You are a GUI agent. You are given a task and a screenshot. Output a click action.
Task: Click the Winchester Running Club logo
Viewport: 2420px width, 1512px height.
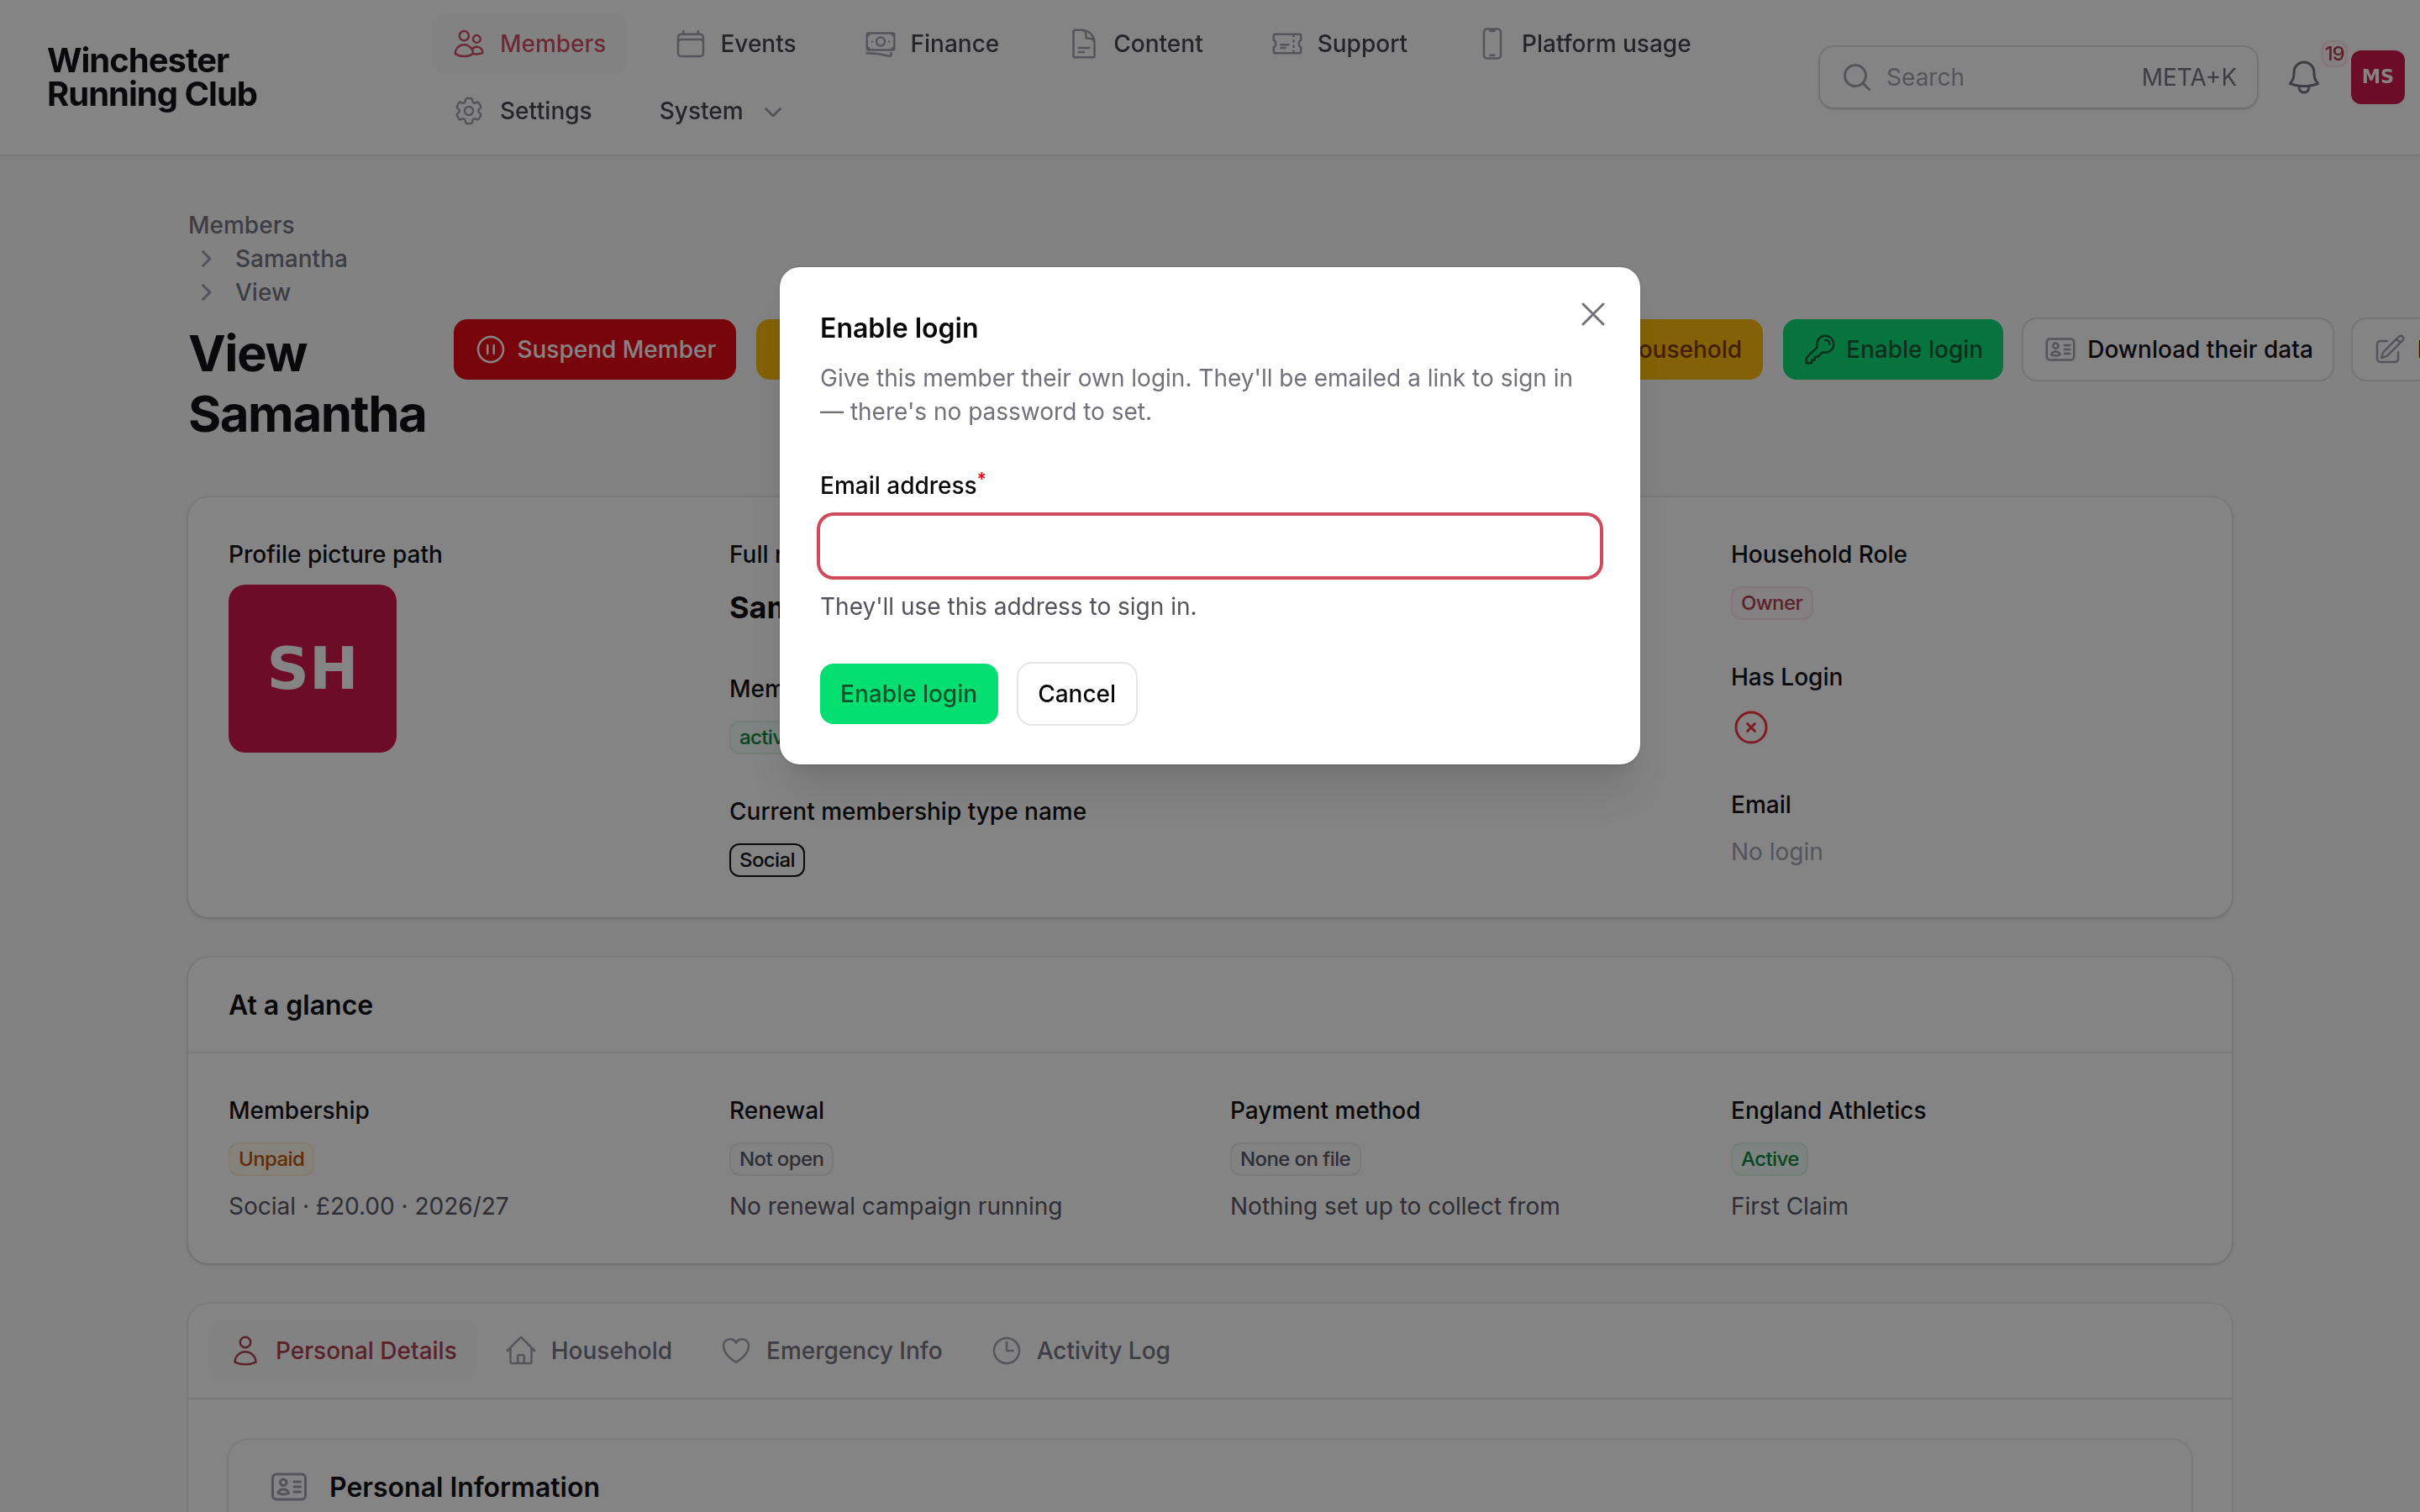(x=152, y=77)
